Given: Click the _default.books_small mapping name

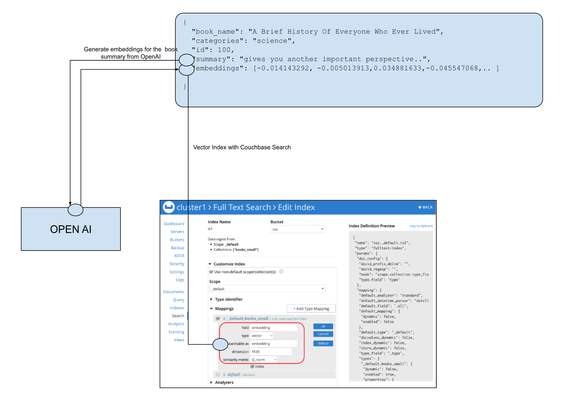Looking at the screenshot, I should pos(248,318).
